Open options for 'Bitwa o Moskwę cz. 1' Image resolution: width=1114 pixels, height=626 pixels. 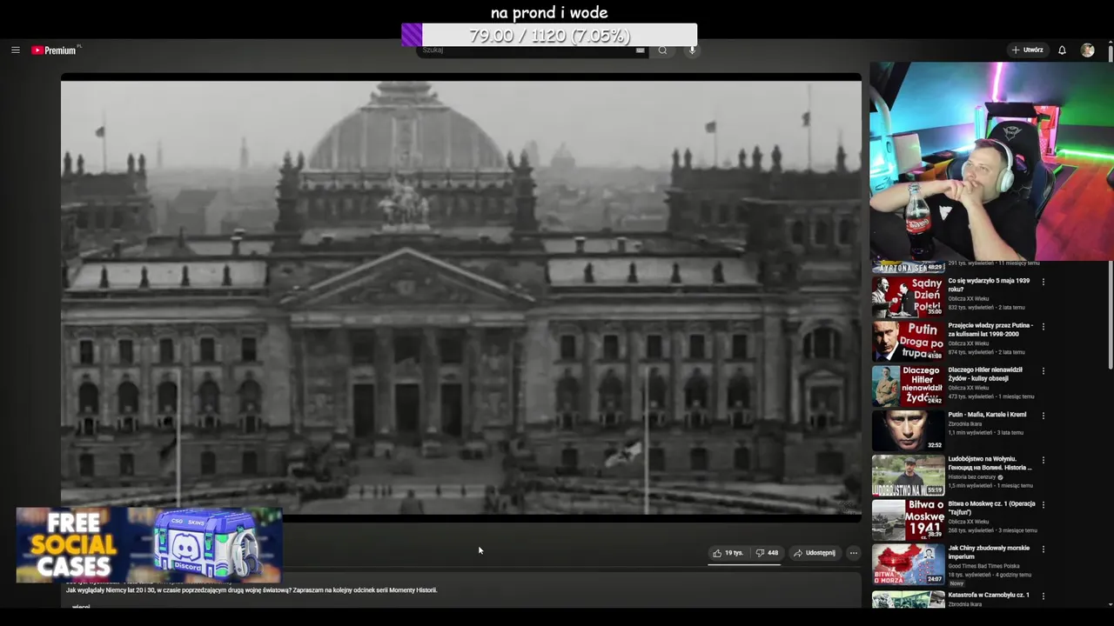(x=1043, y=505)
